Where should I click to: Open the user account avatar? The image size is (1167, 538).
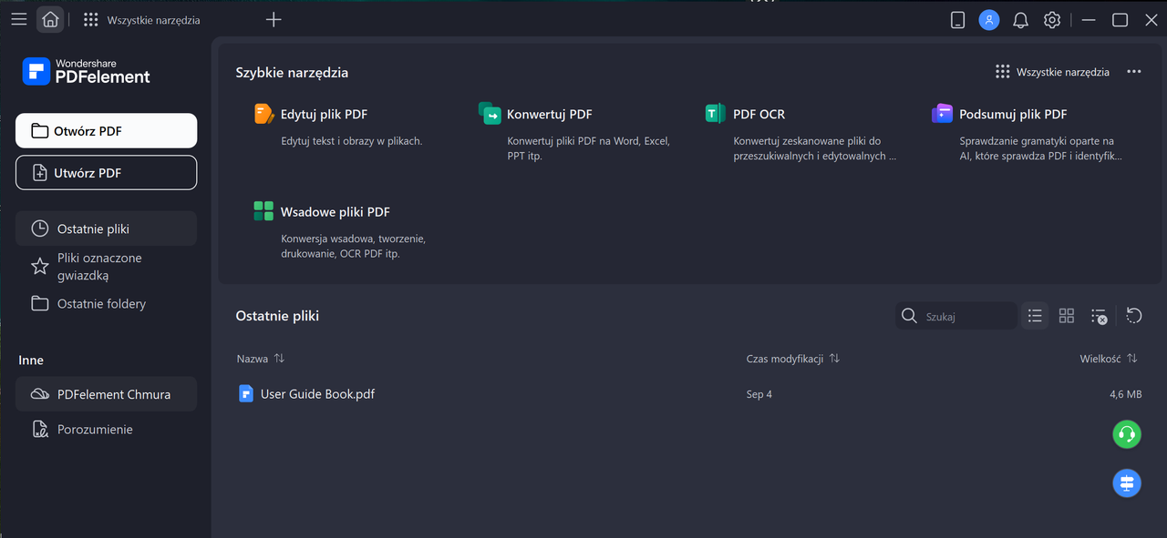pyautogui.click(x=989, y=20)
